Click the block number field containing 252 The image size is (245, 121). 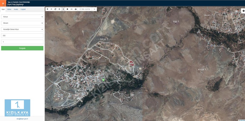pyautogui.click(x=22, y=35)
